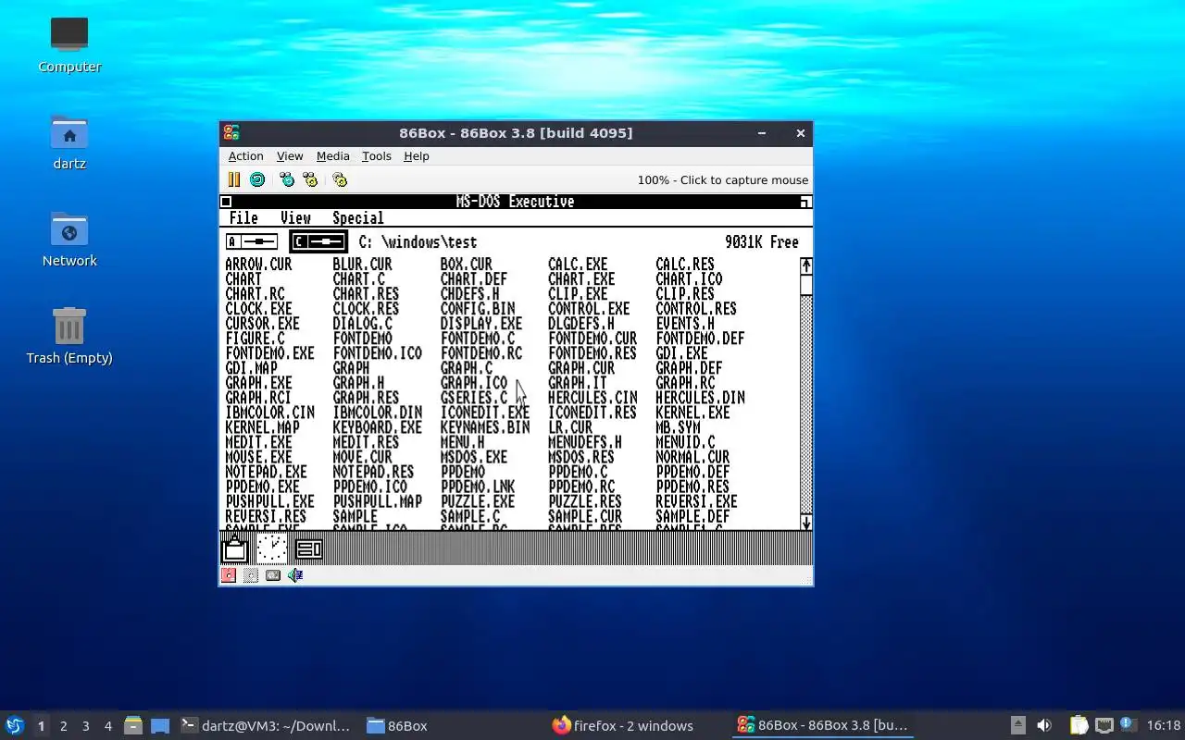Select the file PUZZLE.EXE
The height and width of the screenshot is (740, 1185).
pyautogui.click(x=478, y=501)
